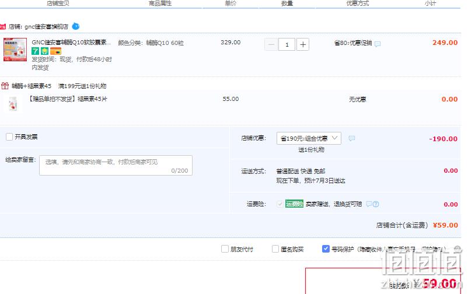Open the GNC 辅酶Q10 product thumbnail
The height and width of the screenshot is (294, 468).
(x=15, y=50)
